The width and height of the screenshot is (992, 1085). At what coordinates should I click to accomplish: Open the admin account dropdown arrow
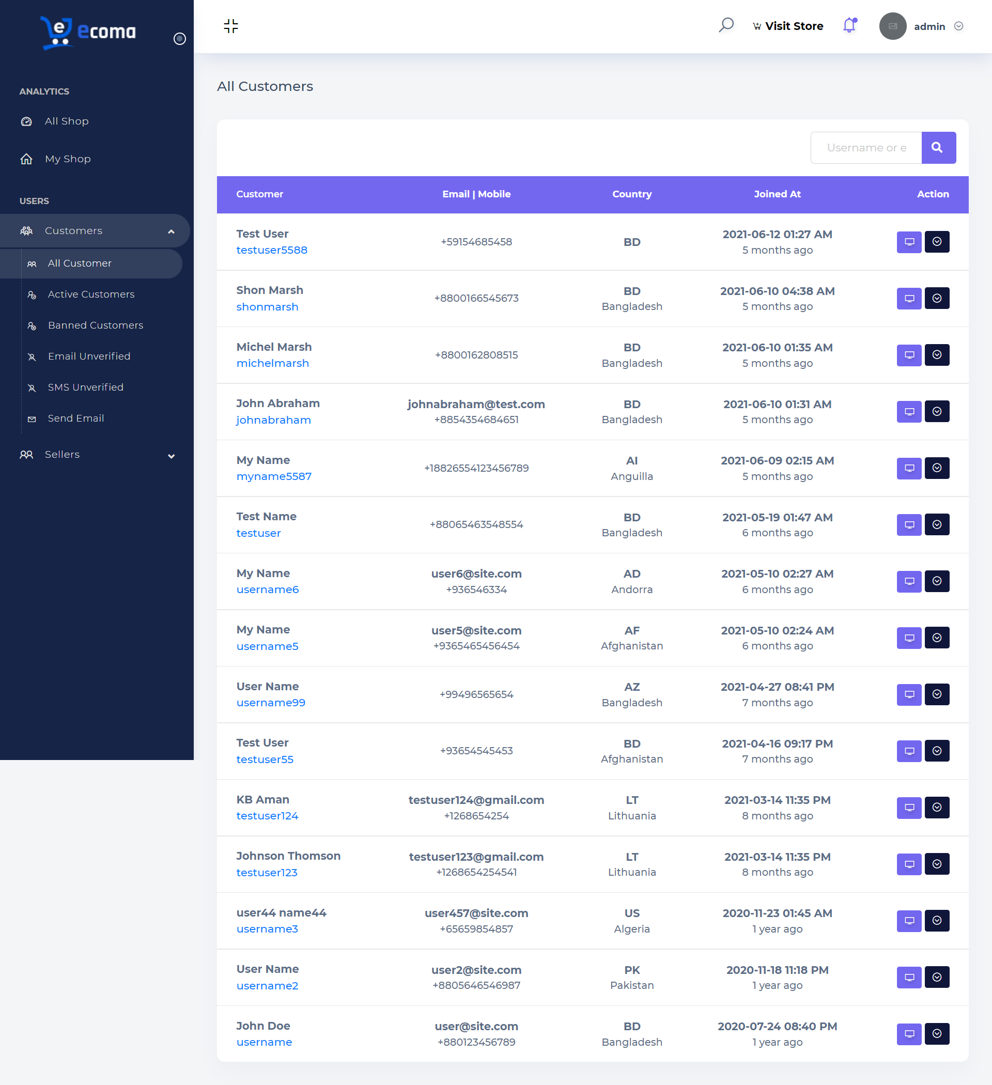[x=958, y=26]
